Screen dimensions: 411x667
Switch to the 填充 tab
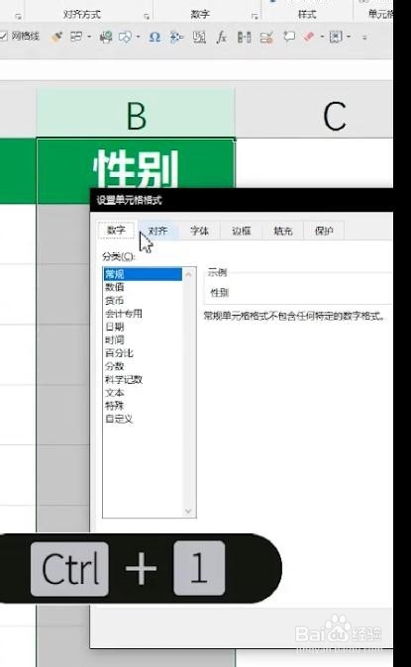point(283,231)
